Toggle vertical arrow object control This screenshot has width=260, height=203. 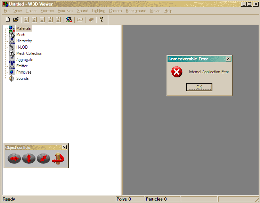point(29,159)
